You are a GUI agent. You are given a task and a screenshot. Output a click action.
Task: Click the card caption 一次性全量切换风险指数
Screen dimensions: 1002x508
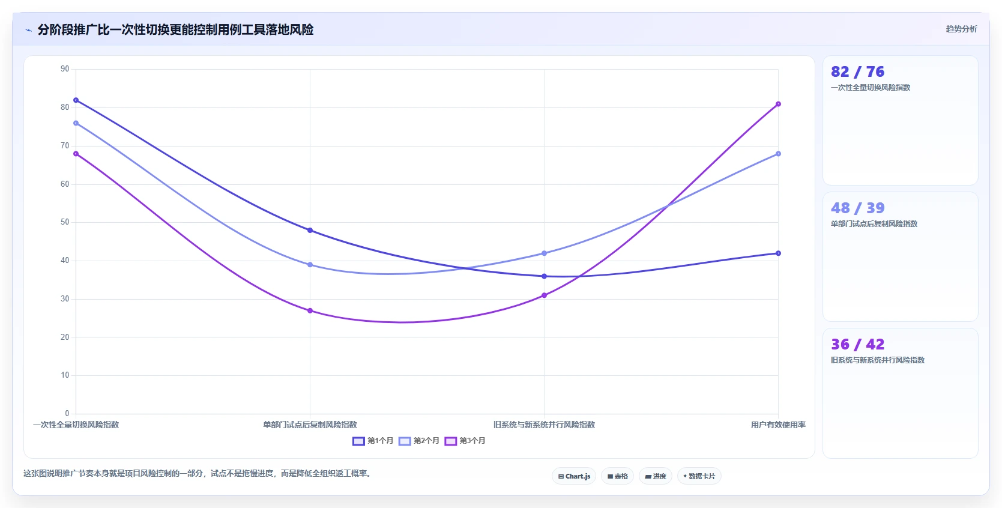click(x=871, y=88)
